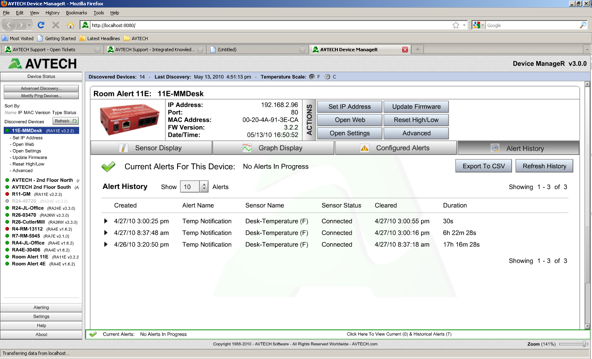This screenshot has width=592, height=359.
Task: Expand alert row from 4/27/10 8:37:48 am
Action: (x=106, y=233)
